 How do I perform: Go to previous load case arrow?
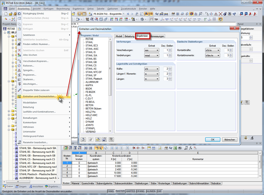pyautogui.click(x=128, y=14)
